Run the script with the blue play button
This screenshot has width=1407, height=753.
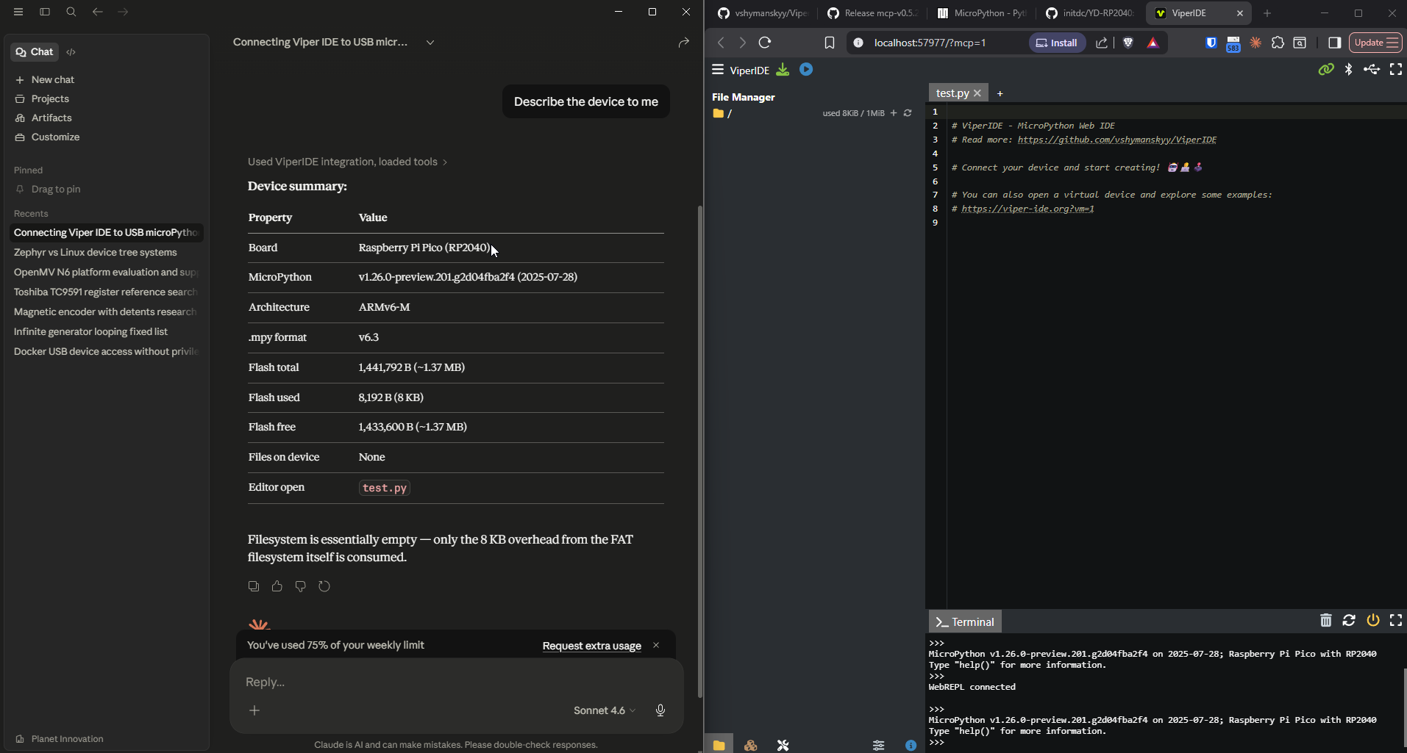click(x=806, y=70)
